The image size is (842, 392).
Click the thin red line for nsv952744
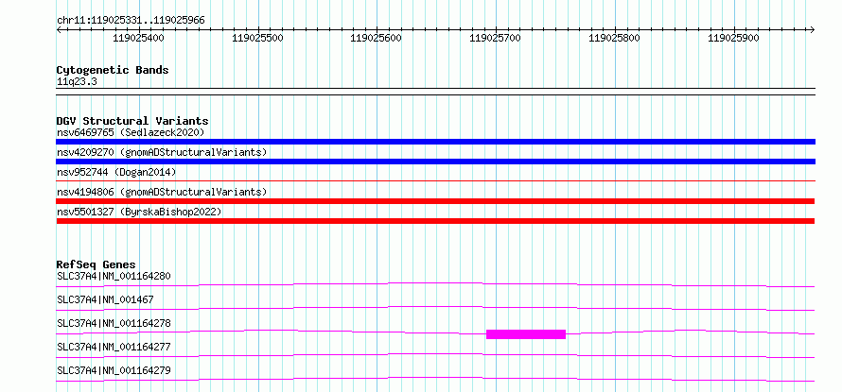(x=435, y=180)
